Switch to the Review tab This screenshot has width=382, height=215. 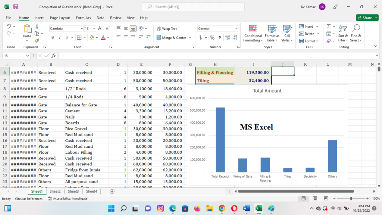click(x=116, y=18)
